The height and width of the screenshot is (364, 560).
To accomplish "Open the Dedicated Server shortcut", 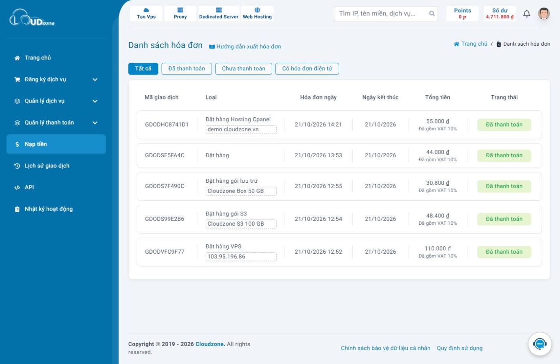I will [x=219, y=13].
